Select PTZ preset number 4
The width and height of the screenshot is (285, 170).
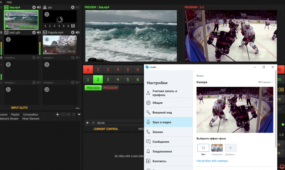click(59, 26)
